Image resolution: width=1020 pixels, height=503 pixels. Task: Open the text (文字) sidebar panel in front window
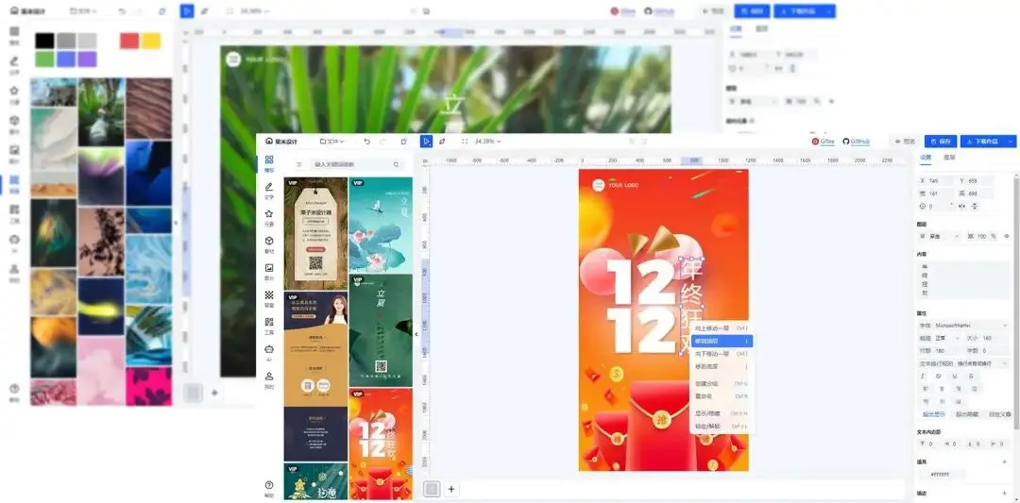point(268,191)
